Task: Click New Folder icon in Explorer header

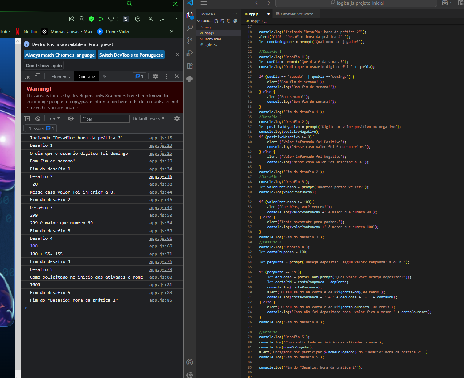Action: click(x=222, y=21)
